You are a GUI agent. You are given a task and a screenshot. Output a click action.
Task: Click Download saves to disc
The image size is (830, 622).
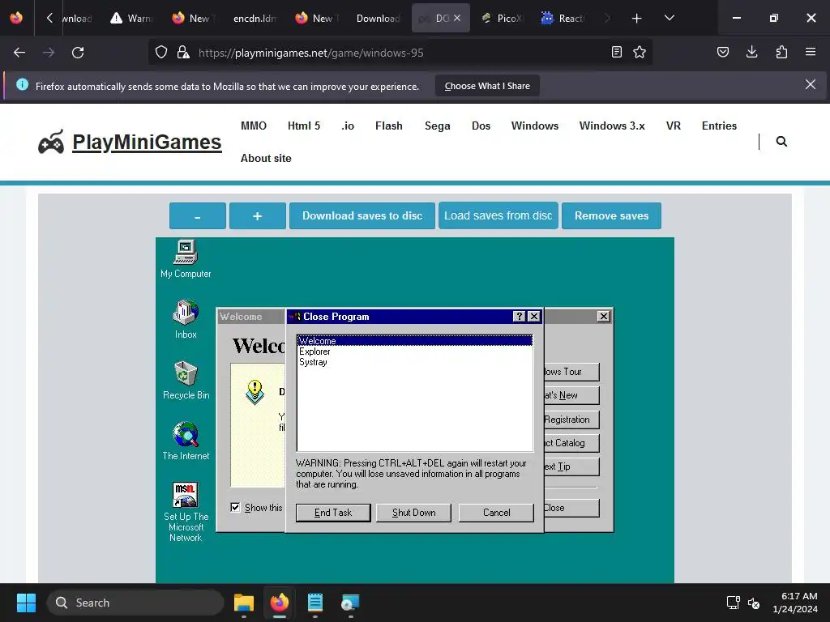pos(362,215)
